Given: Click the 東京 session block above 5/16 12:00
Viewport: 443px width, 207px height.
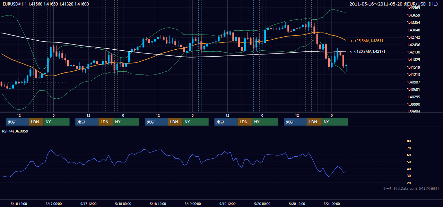Looking at the screenshot, I should click(17, 122).
